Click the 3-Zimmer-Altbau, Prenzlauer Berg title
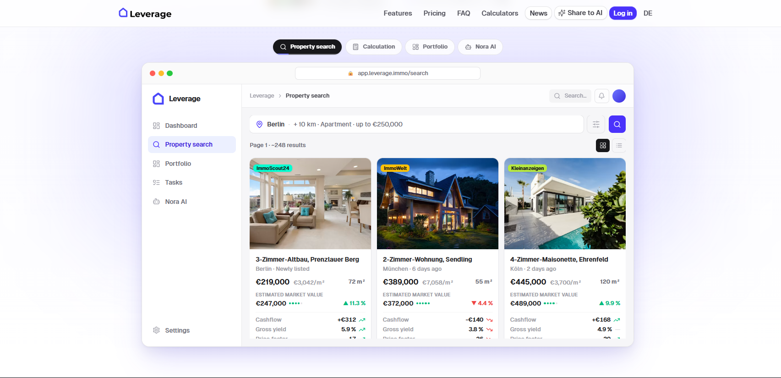This screenshot has height=378, width=781. click(307, 259)
